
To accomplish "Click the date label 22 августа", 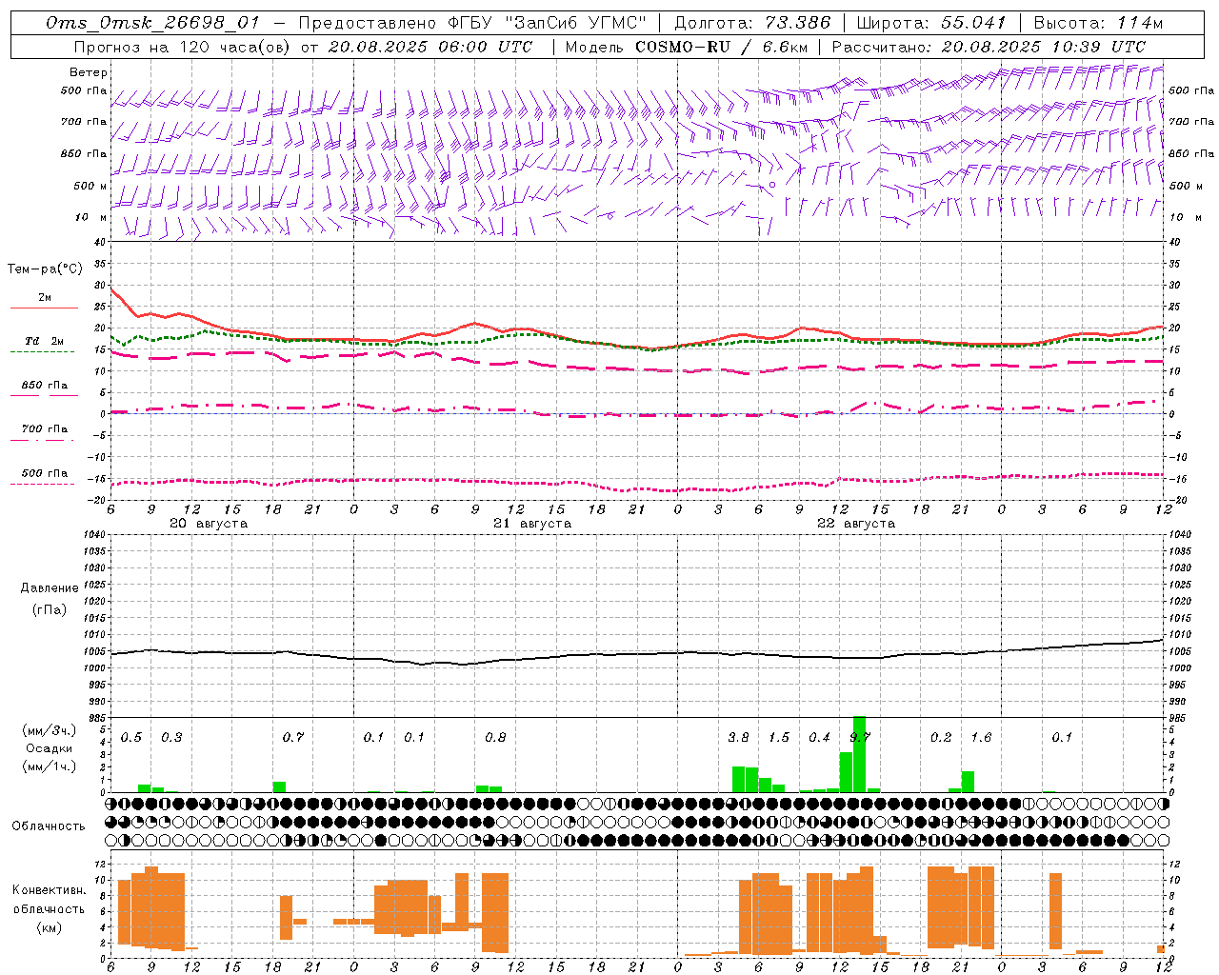I will (856, 524).
